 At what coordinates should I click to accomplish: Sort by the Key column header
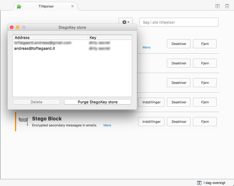pos(110,38)
